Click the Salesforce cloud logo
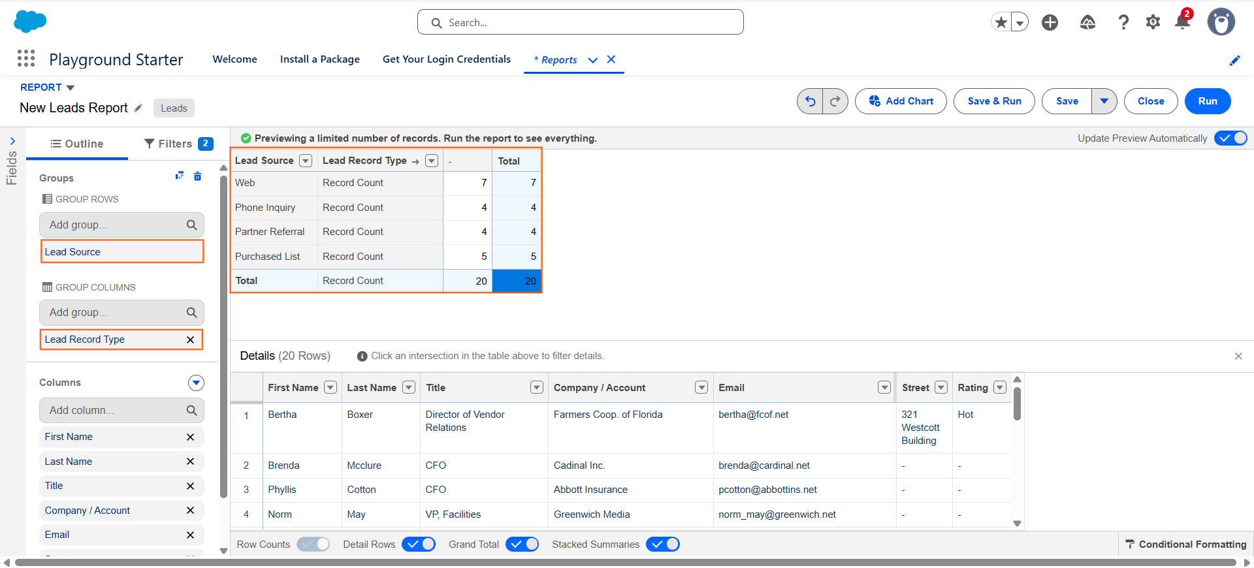Screen dimensions: 1254x568 point(30,22)
